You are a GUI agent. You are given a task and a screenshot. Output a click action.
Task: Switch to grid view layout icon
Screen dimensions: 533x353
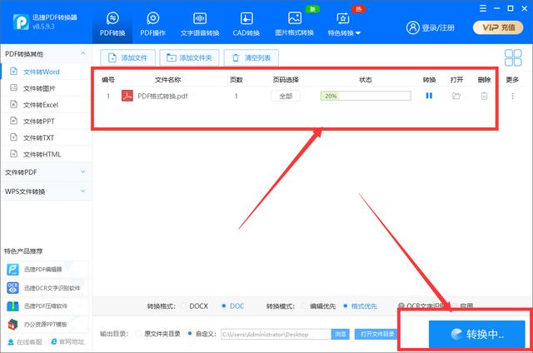click(x=513, y=57)
